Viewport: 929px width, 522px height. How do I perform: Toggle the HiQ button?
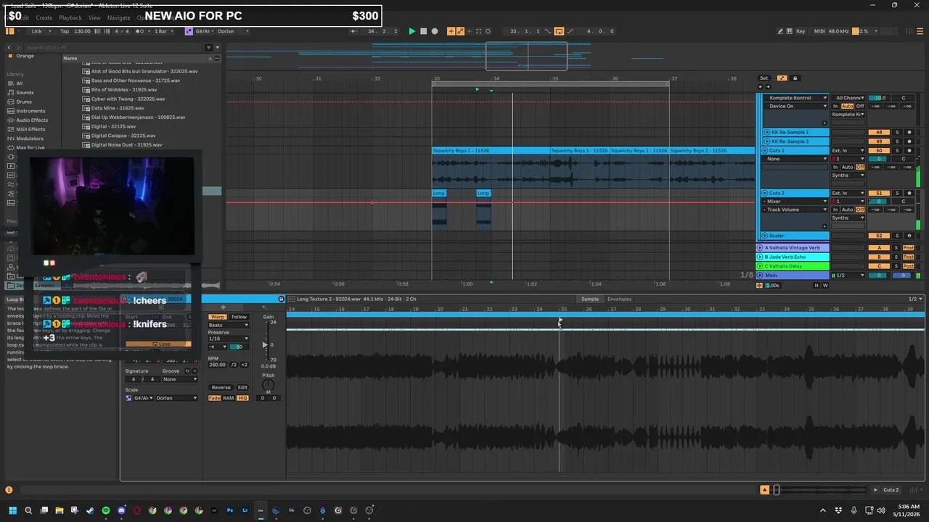coord(242,398)
